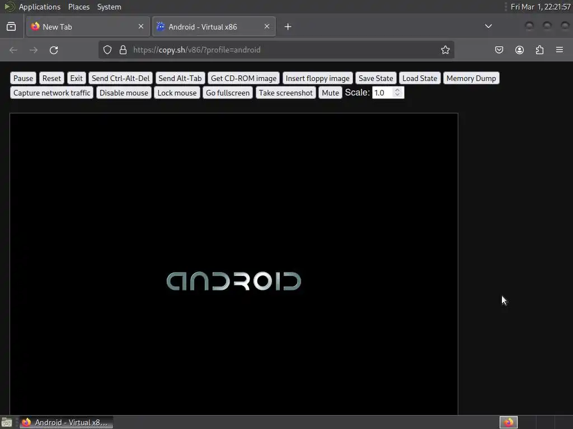Click Load State button
573x429 pixels.
tap(420, 78)
